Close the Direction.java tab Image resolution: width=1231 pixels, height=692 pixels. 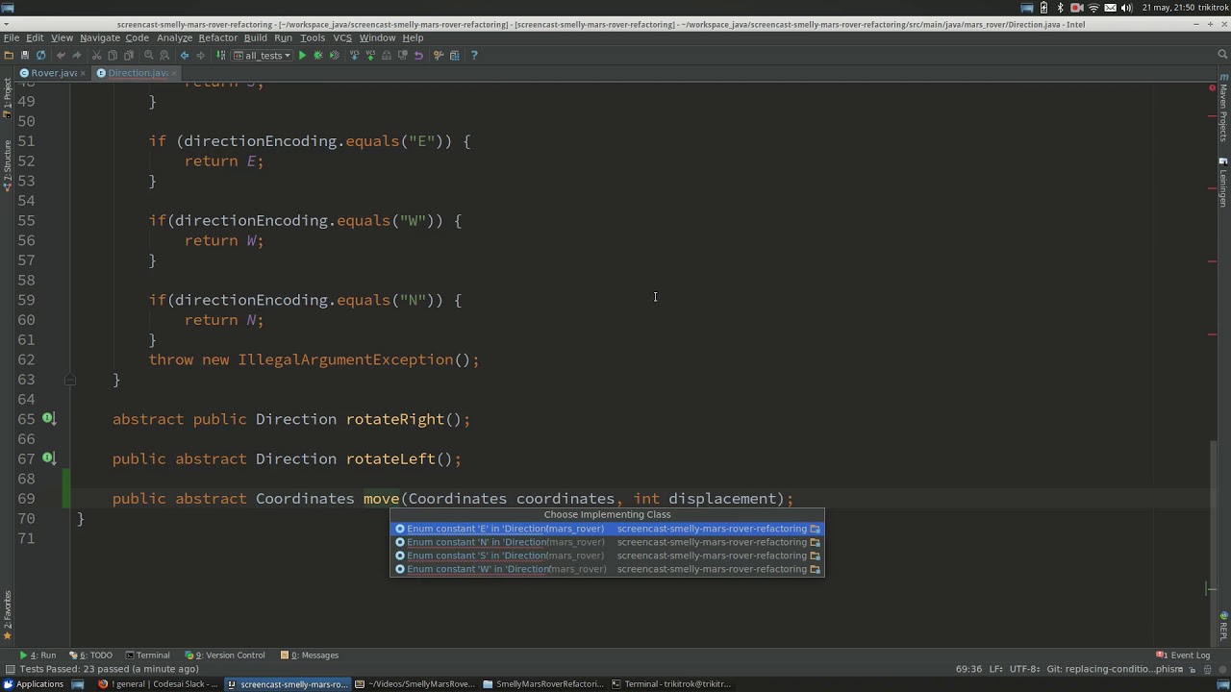(174, 73)
